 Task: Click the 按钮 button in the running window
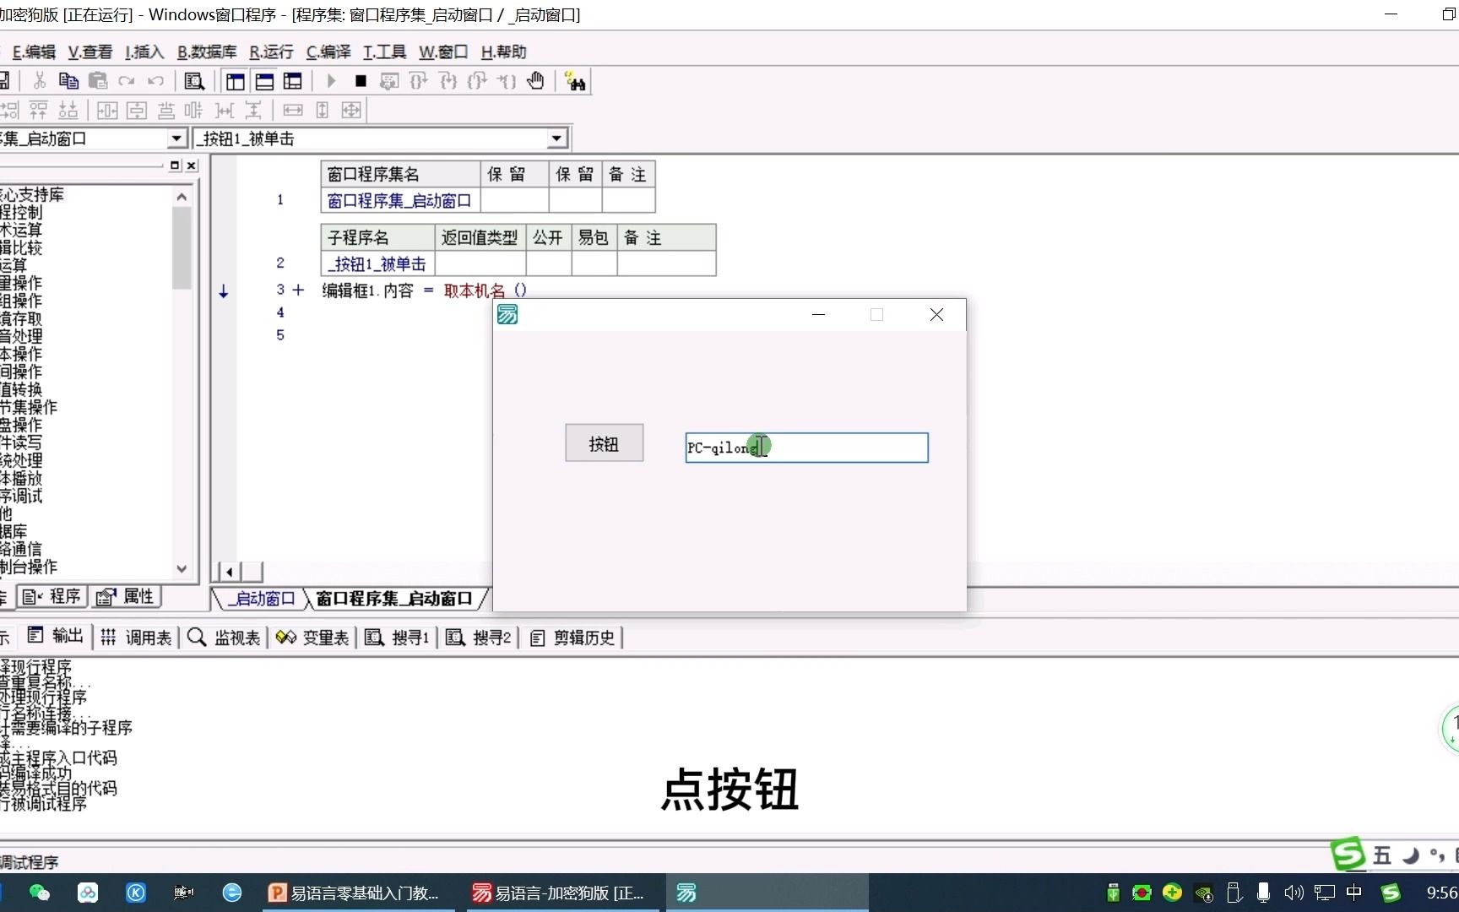point(603,442)
